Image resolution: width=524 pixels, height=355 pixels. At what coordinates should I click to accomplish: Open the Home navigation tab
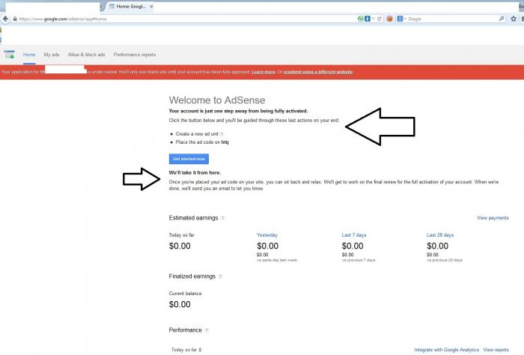[x=29, y=55]
